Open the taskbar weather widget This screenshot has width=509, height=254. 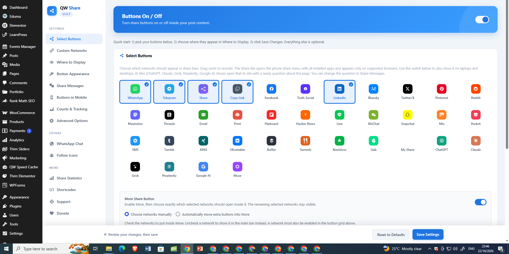coord(402,249)
